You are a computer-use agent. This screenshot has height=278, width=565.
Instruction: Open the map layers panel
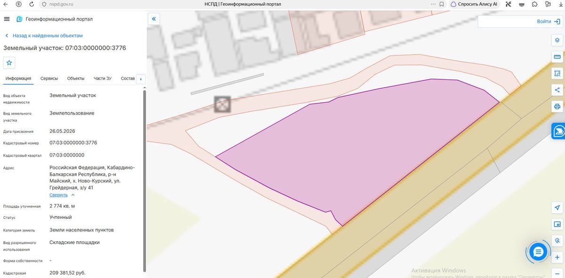tap(557, 40)
